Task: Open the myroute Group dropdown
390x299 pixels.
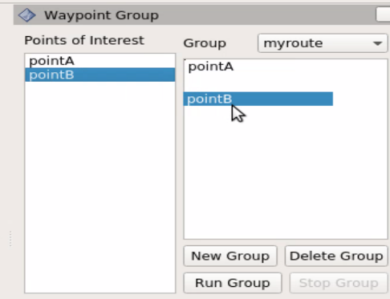Action: pos(323,43)
